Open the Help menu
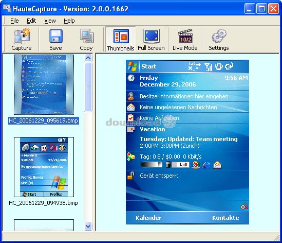Image resolution: width=282 pixels, height=243 pixels. tap(69, 21)
